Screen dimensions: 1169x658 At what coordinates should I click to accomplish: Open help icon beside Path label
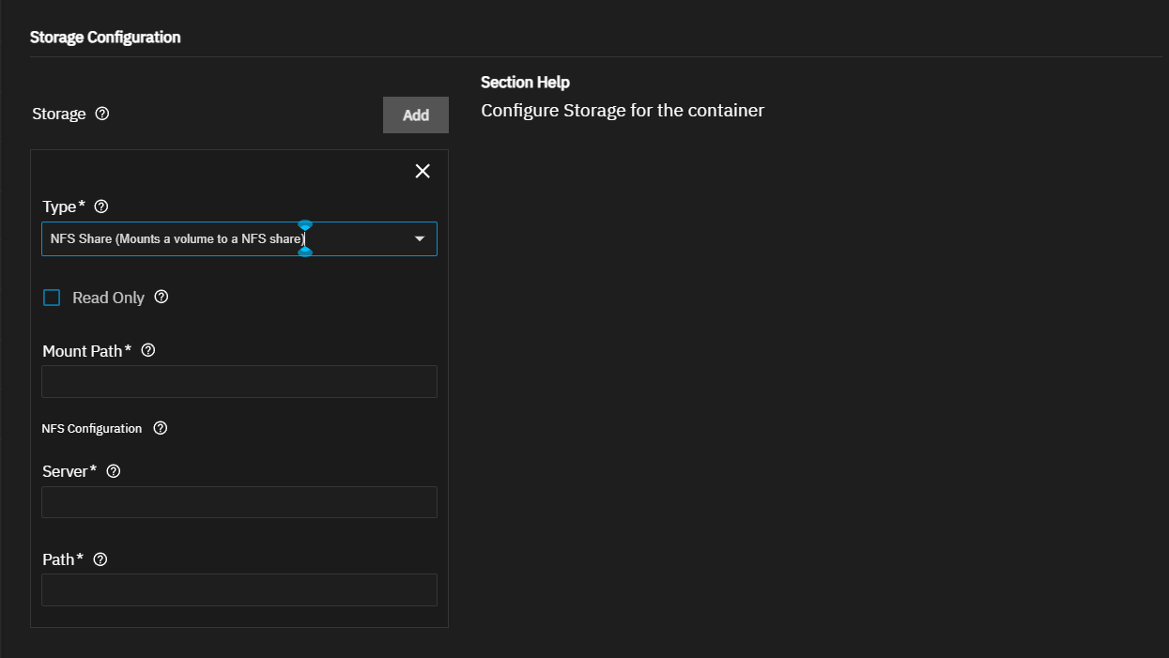[100, 559]
